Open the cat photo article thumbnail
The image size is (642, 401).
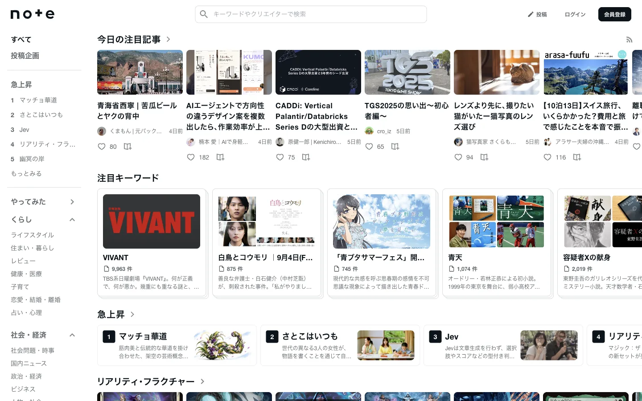(497, 72)
